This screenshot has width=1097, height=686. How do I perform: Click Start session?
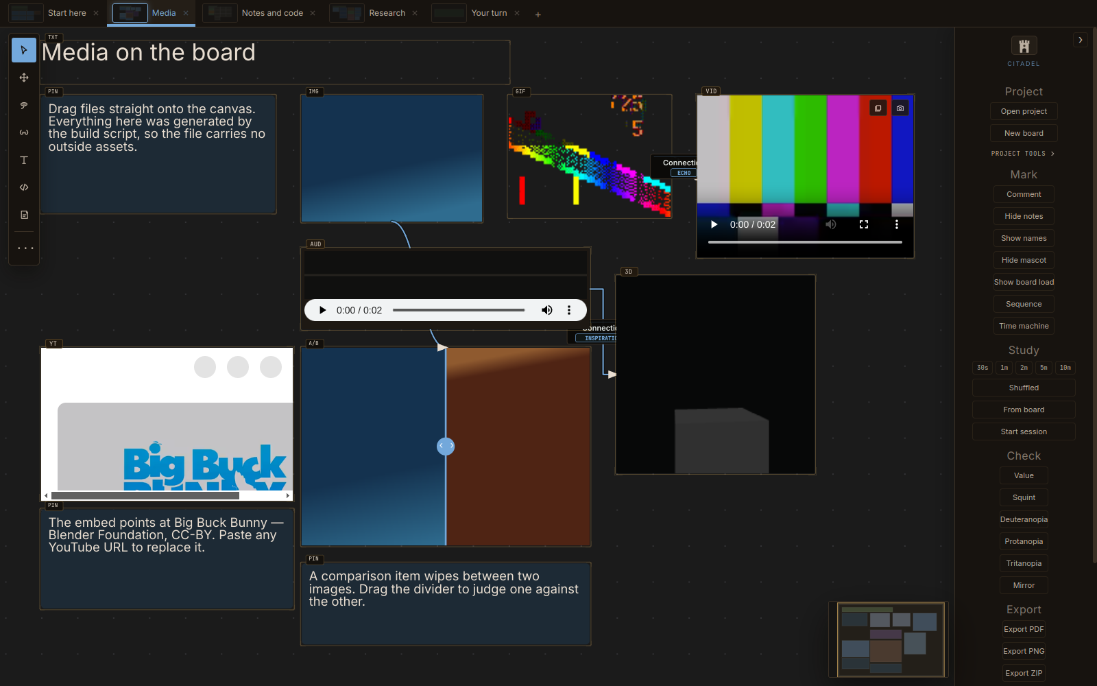(1024, 431)
